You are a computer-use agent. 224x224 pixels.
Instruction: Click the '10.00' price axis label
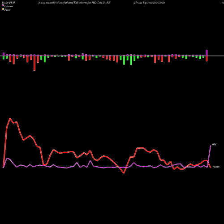[216, 167]
